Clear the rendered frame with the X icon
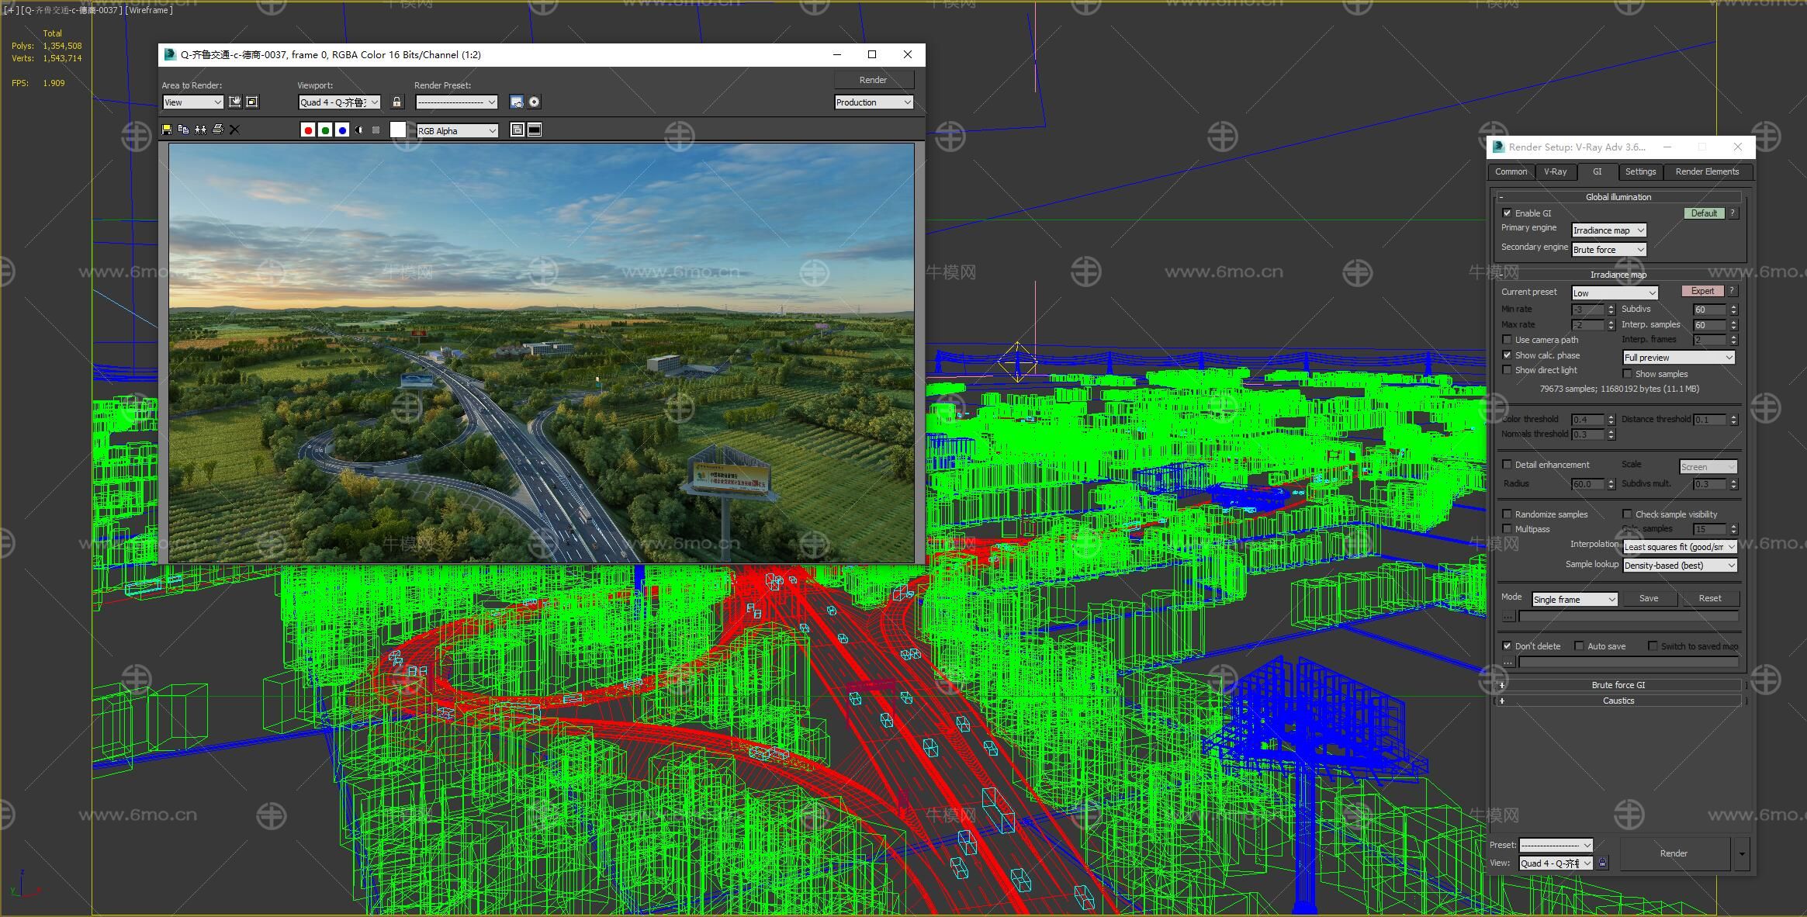Image resolution: width=1807 pixels, height=917 pixels. pos(234,130)
